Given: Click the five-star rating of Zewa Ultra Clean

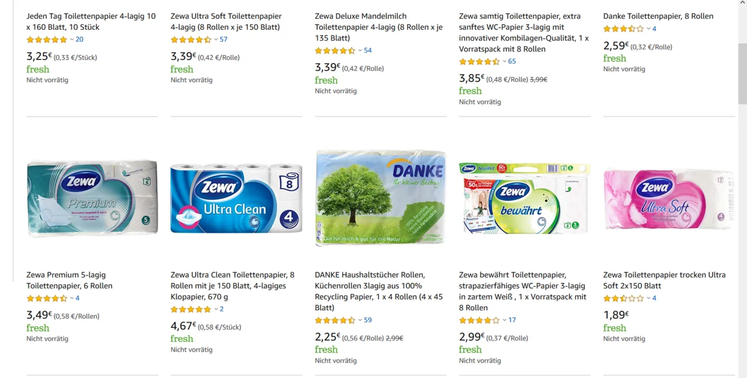Looking at the screenshot, I should click(x=191, y=309).
